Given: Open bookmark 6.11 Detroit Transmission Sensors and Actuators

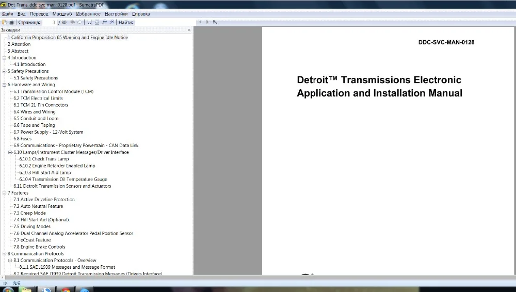Looking at the screenshot, I should (62, 186).
